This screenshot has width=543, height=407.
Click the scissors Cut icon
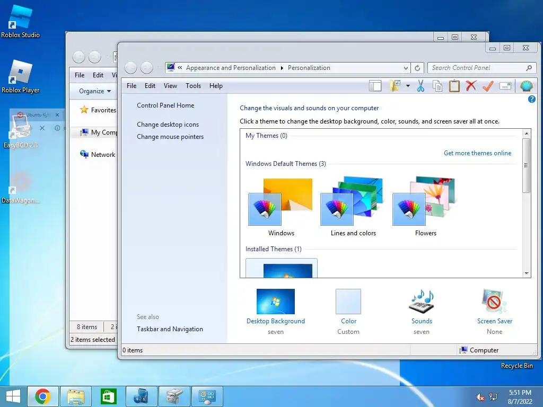click(x=421, y=86)
